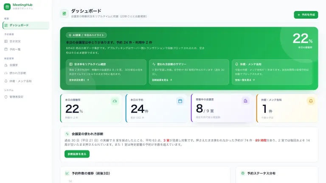This screenshot has height=183, width=326.
Task: Click the pulse icon in 使われ方診断のサマリー card
Action: [154, 64]
